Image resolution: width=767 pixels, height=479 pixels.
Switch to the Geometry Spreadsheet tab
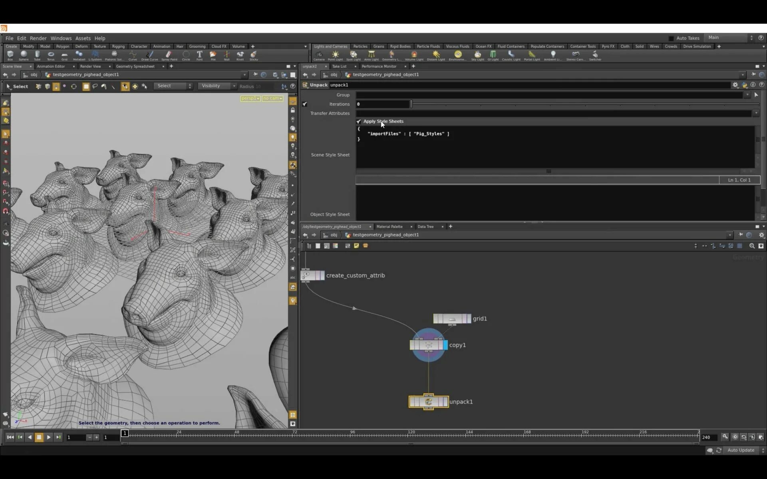(135, 66)
